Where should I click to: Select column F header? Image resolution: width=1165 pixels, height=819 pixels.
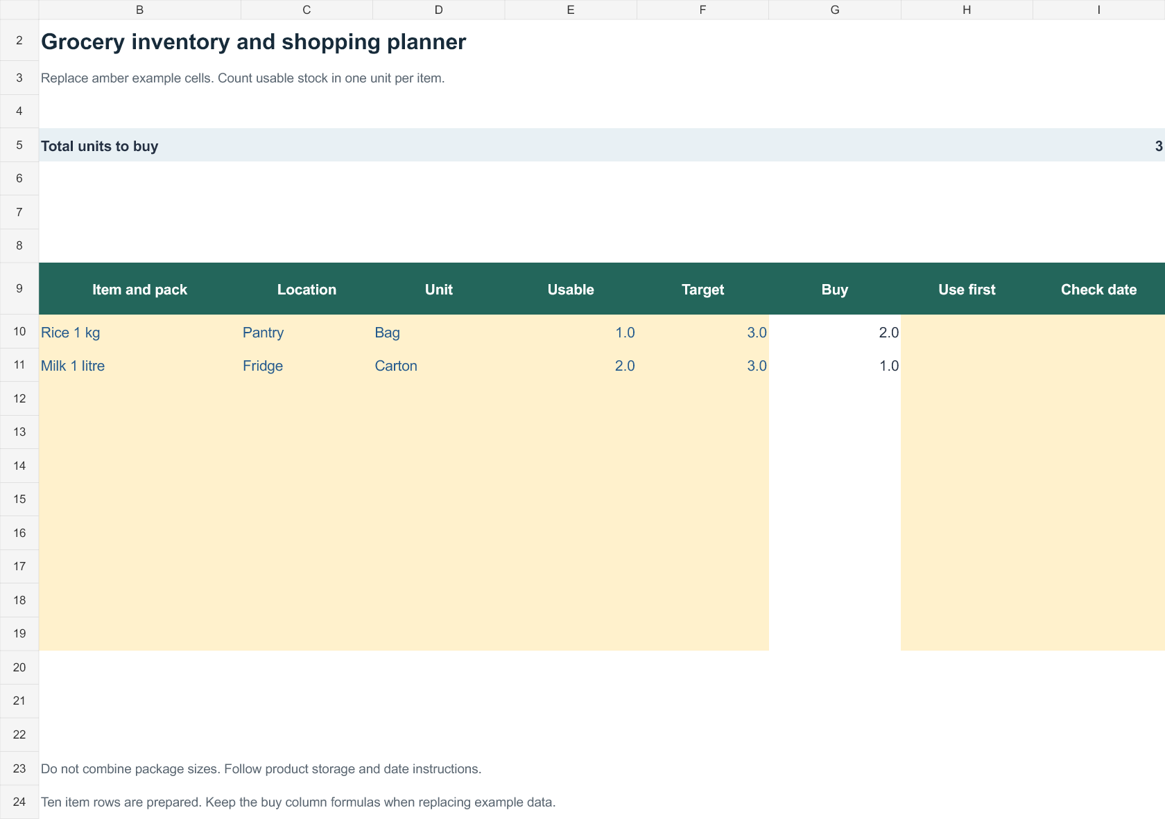point(702,10)
